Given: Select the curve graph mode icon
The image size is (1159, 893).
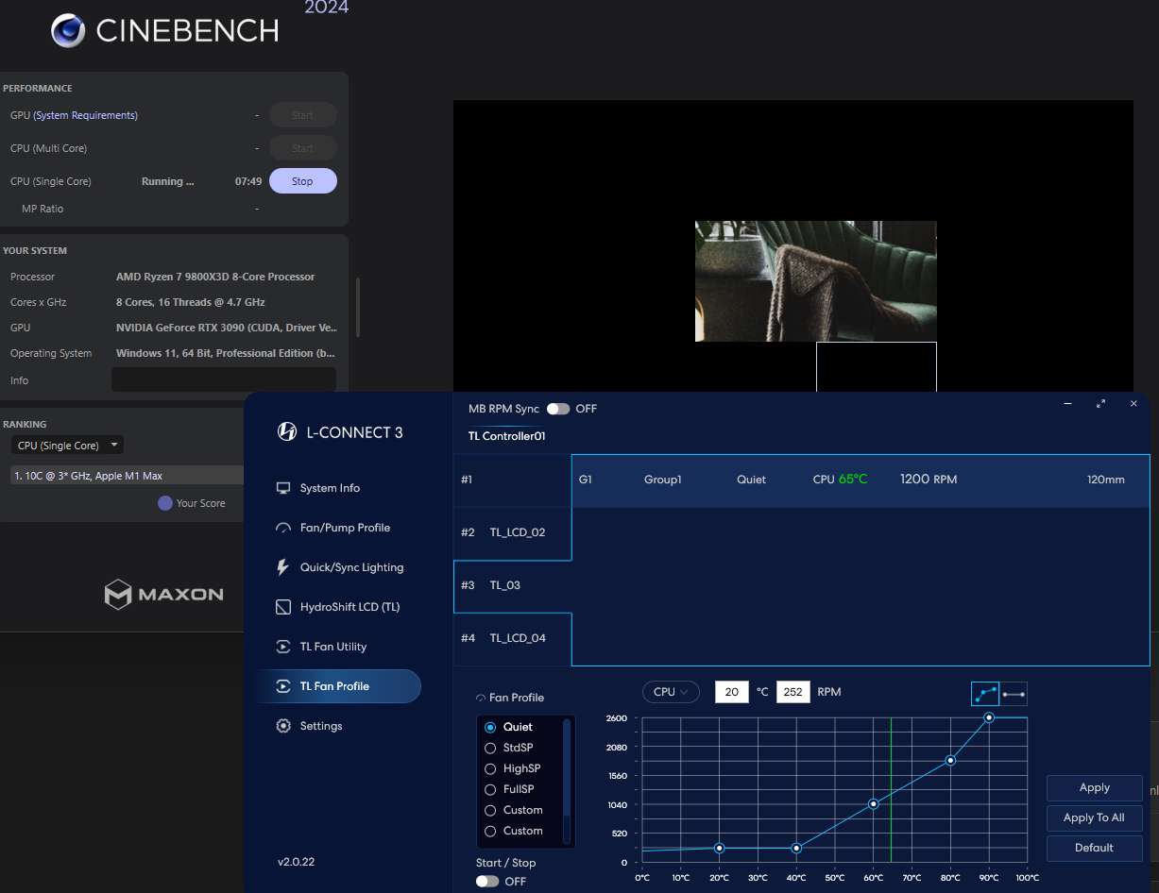Looking at the screenshot, I should [x=985, y=694].
